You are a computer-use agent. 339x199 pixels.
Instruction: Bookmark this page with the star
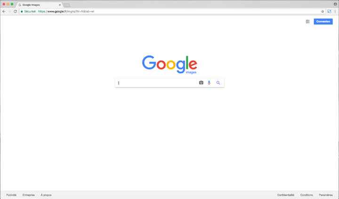click(323, 11)
